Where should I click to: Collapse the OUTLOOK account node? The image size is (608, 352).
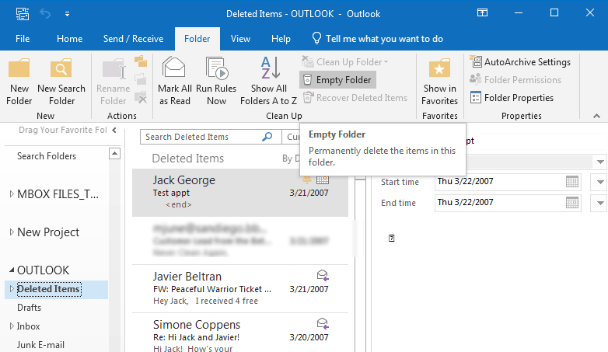[12, 270]
